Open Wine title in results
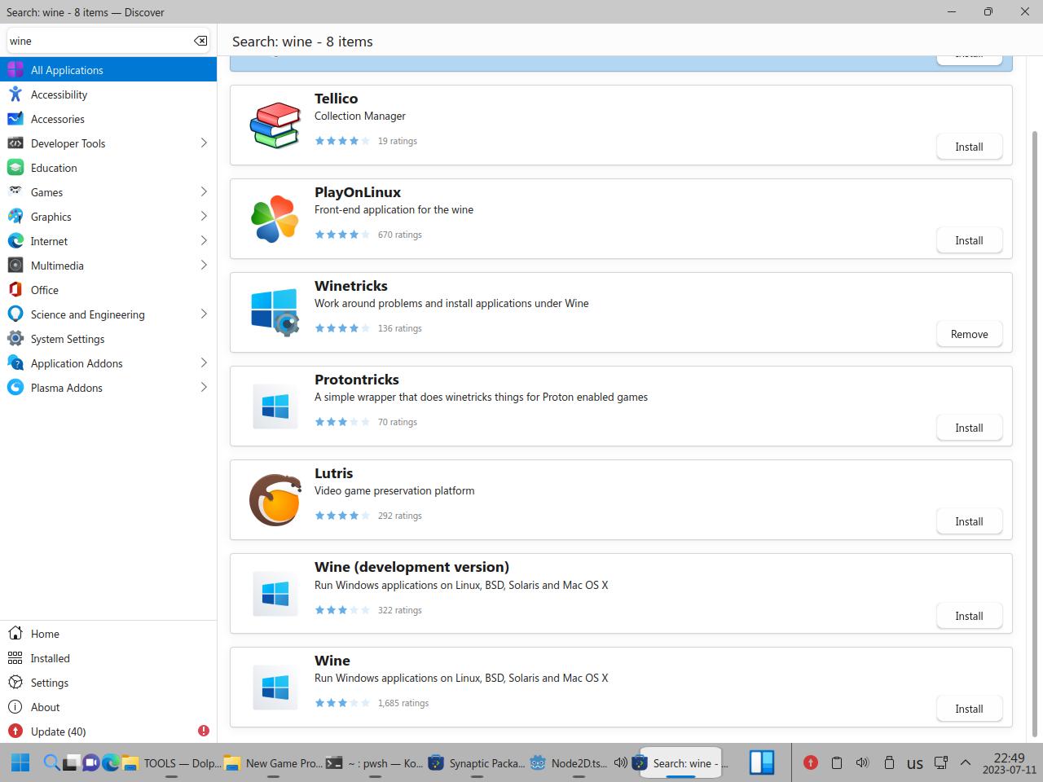Image resolution: width=1043 pixels, height=782 pixels. (332, 661)
